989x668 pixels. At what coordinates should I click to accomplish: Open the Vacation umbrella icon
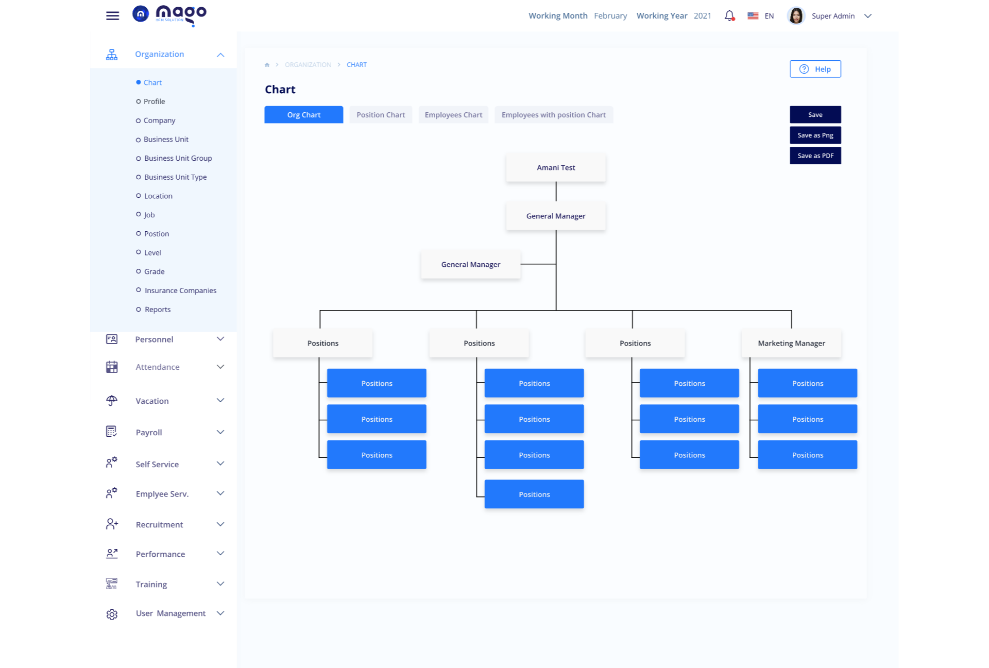pos(112,400)
